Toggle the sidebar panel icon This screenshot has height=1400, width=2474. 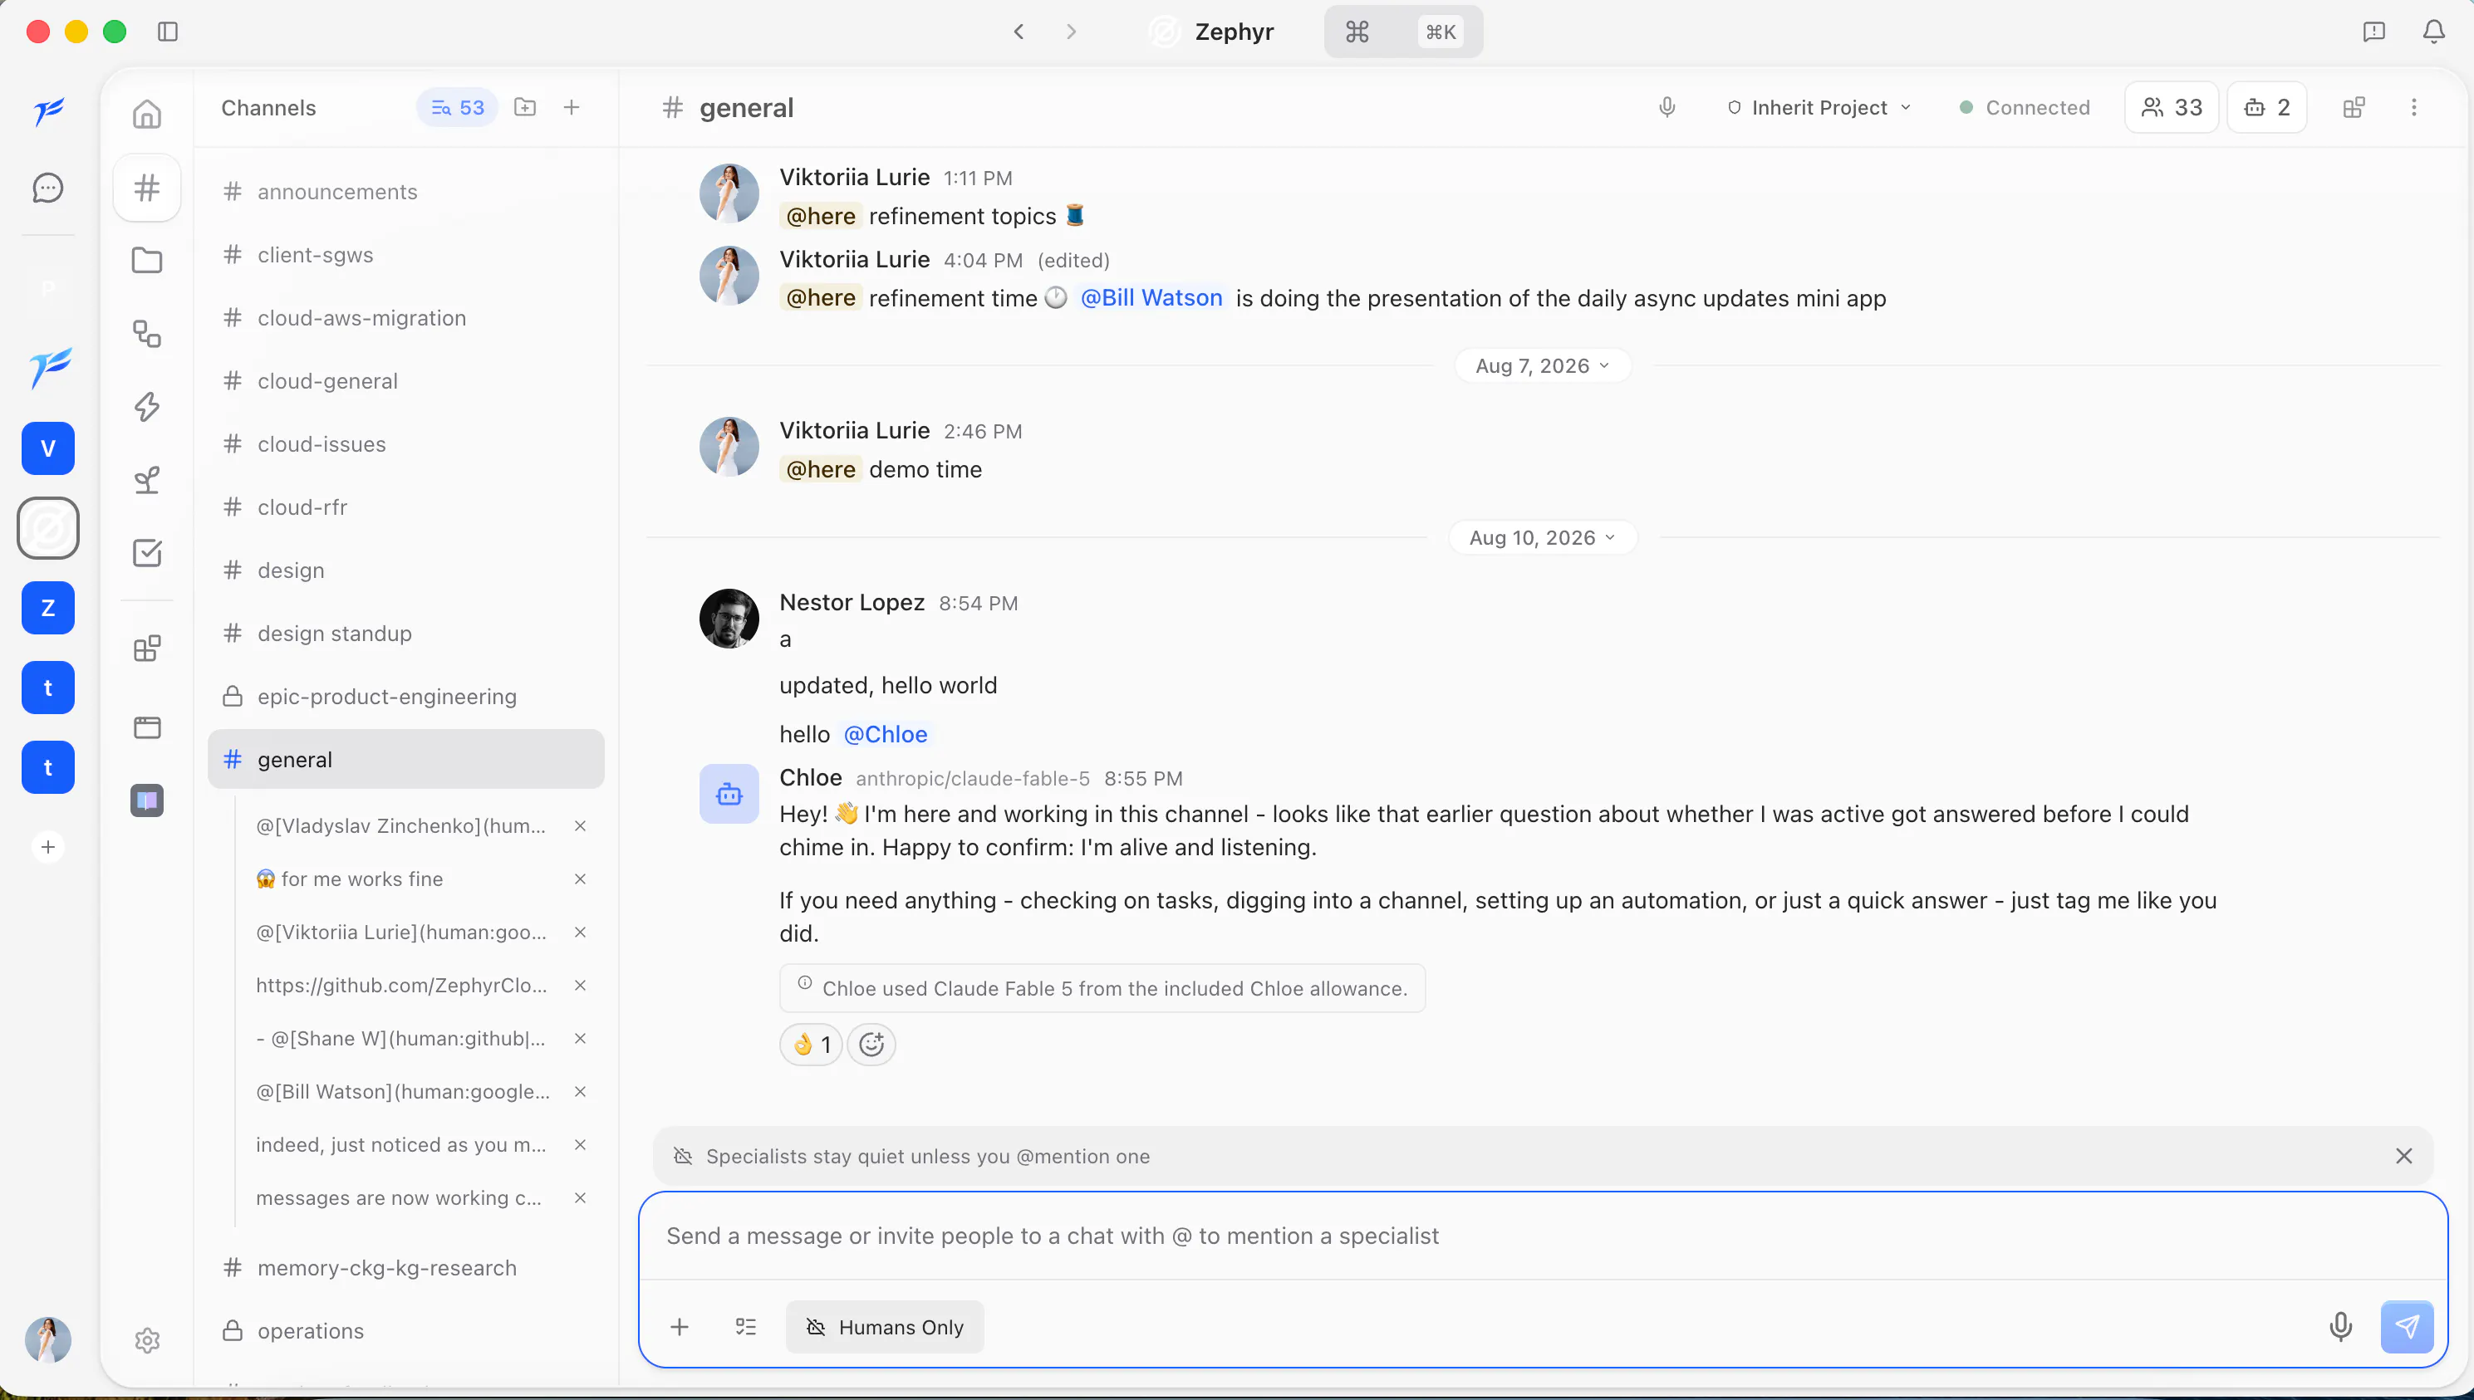[x=167, y=32]
